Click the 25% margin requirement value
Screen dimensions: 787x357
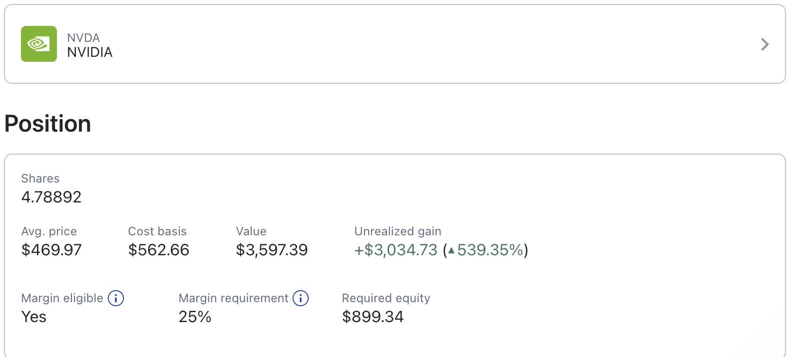195,317
